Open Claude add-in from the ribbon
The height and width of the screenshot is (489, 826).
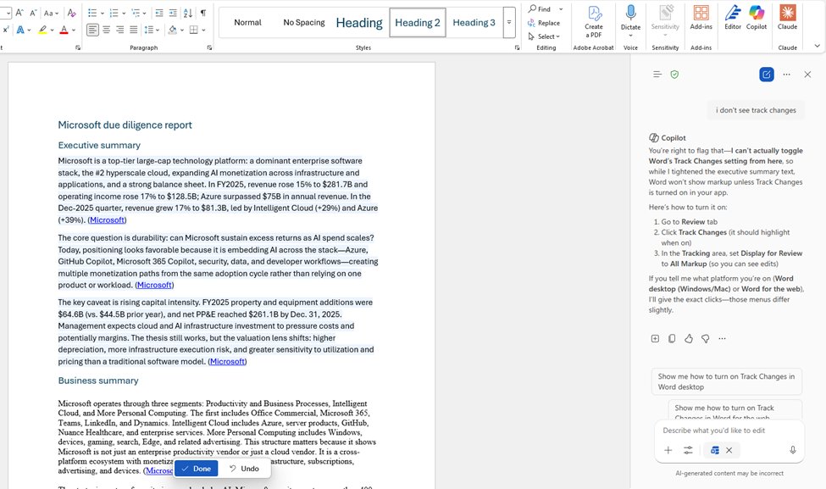788,17
